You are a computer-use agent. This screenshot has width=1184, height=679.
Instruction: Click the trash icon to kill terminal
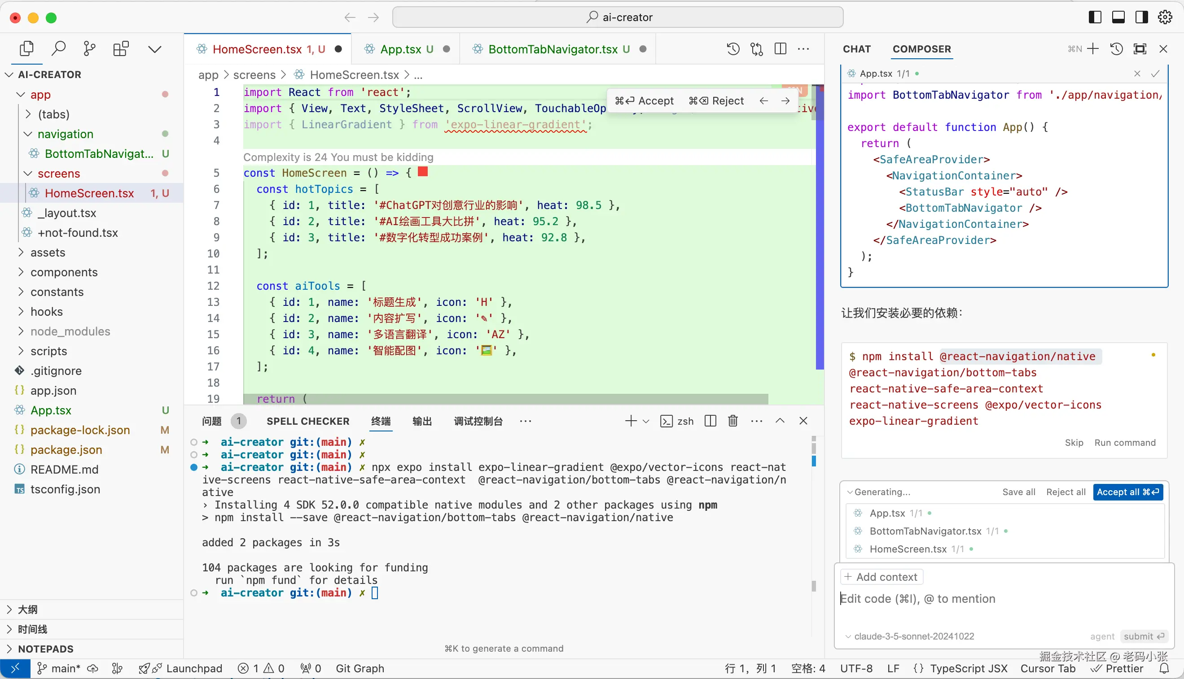733,421
